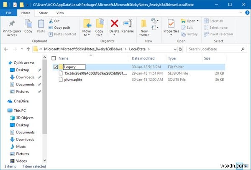Open File Explorer help question mark
The width and height of the screenshot is (251, 170).
click(x=247, y=12)
